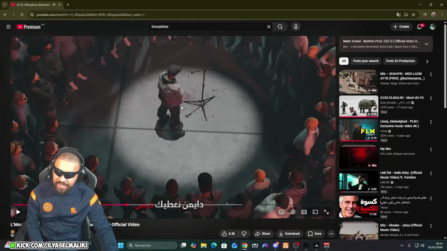The image size is (447, 251).
Task: Open the Chrome tab search dropdown
Action: 5,5
